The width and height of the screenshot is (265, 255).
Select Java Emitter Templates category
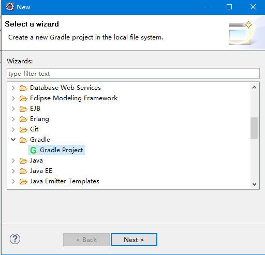(65, 181)
